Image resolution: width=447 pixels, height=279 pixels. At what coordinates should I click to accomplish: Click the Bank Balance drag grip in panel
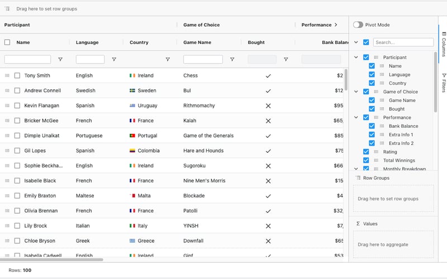coord(382,126)
